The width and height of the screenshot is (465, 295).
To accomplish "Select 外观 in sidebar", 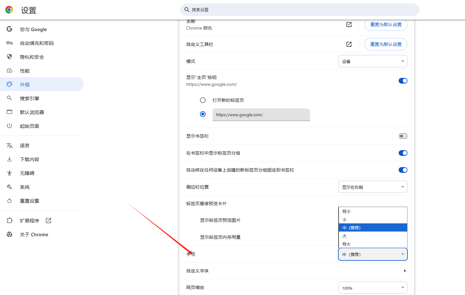I will click(x=42, y=85).
